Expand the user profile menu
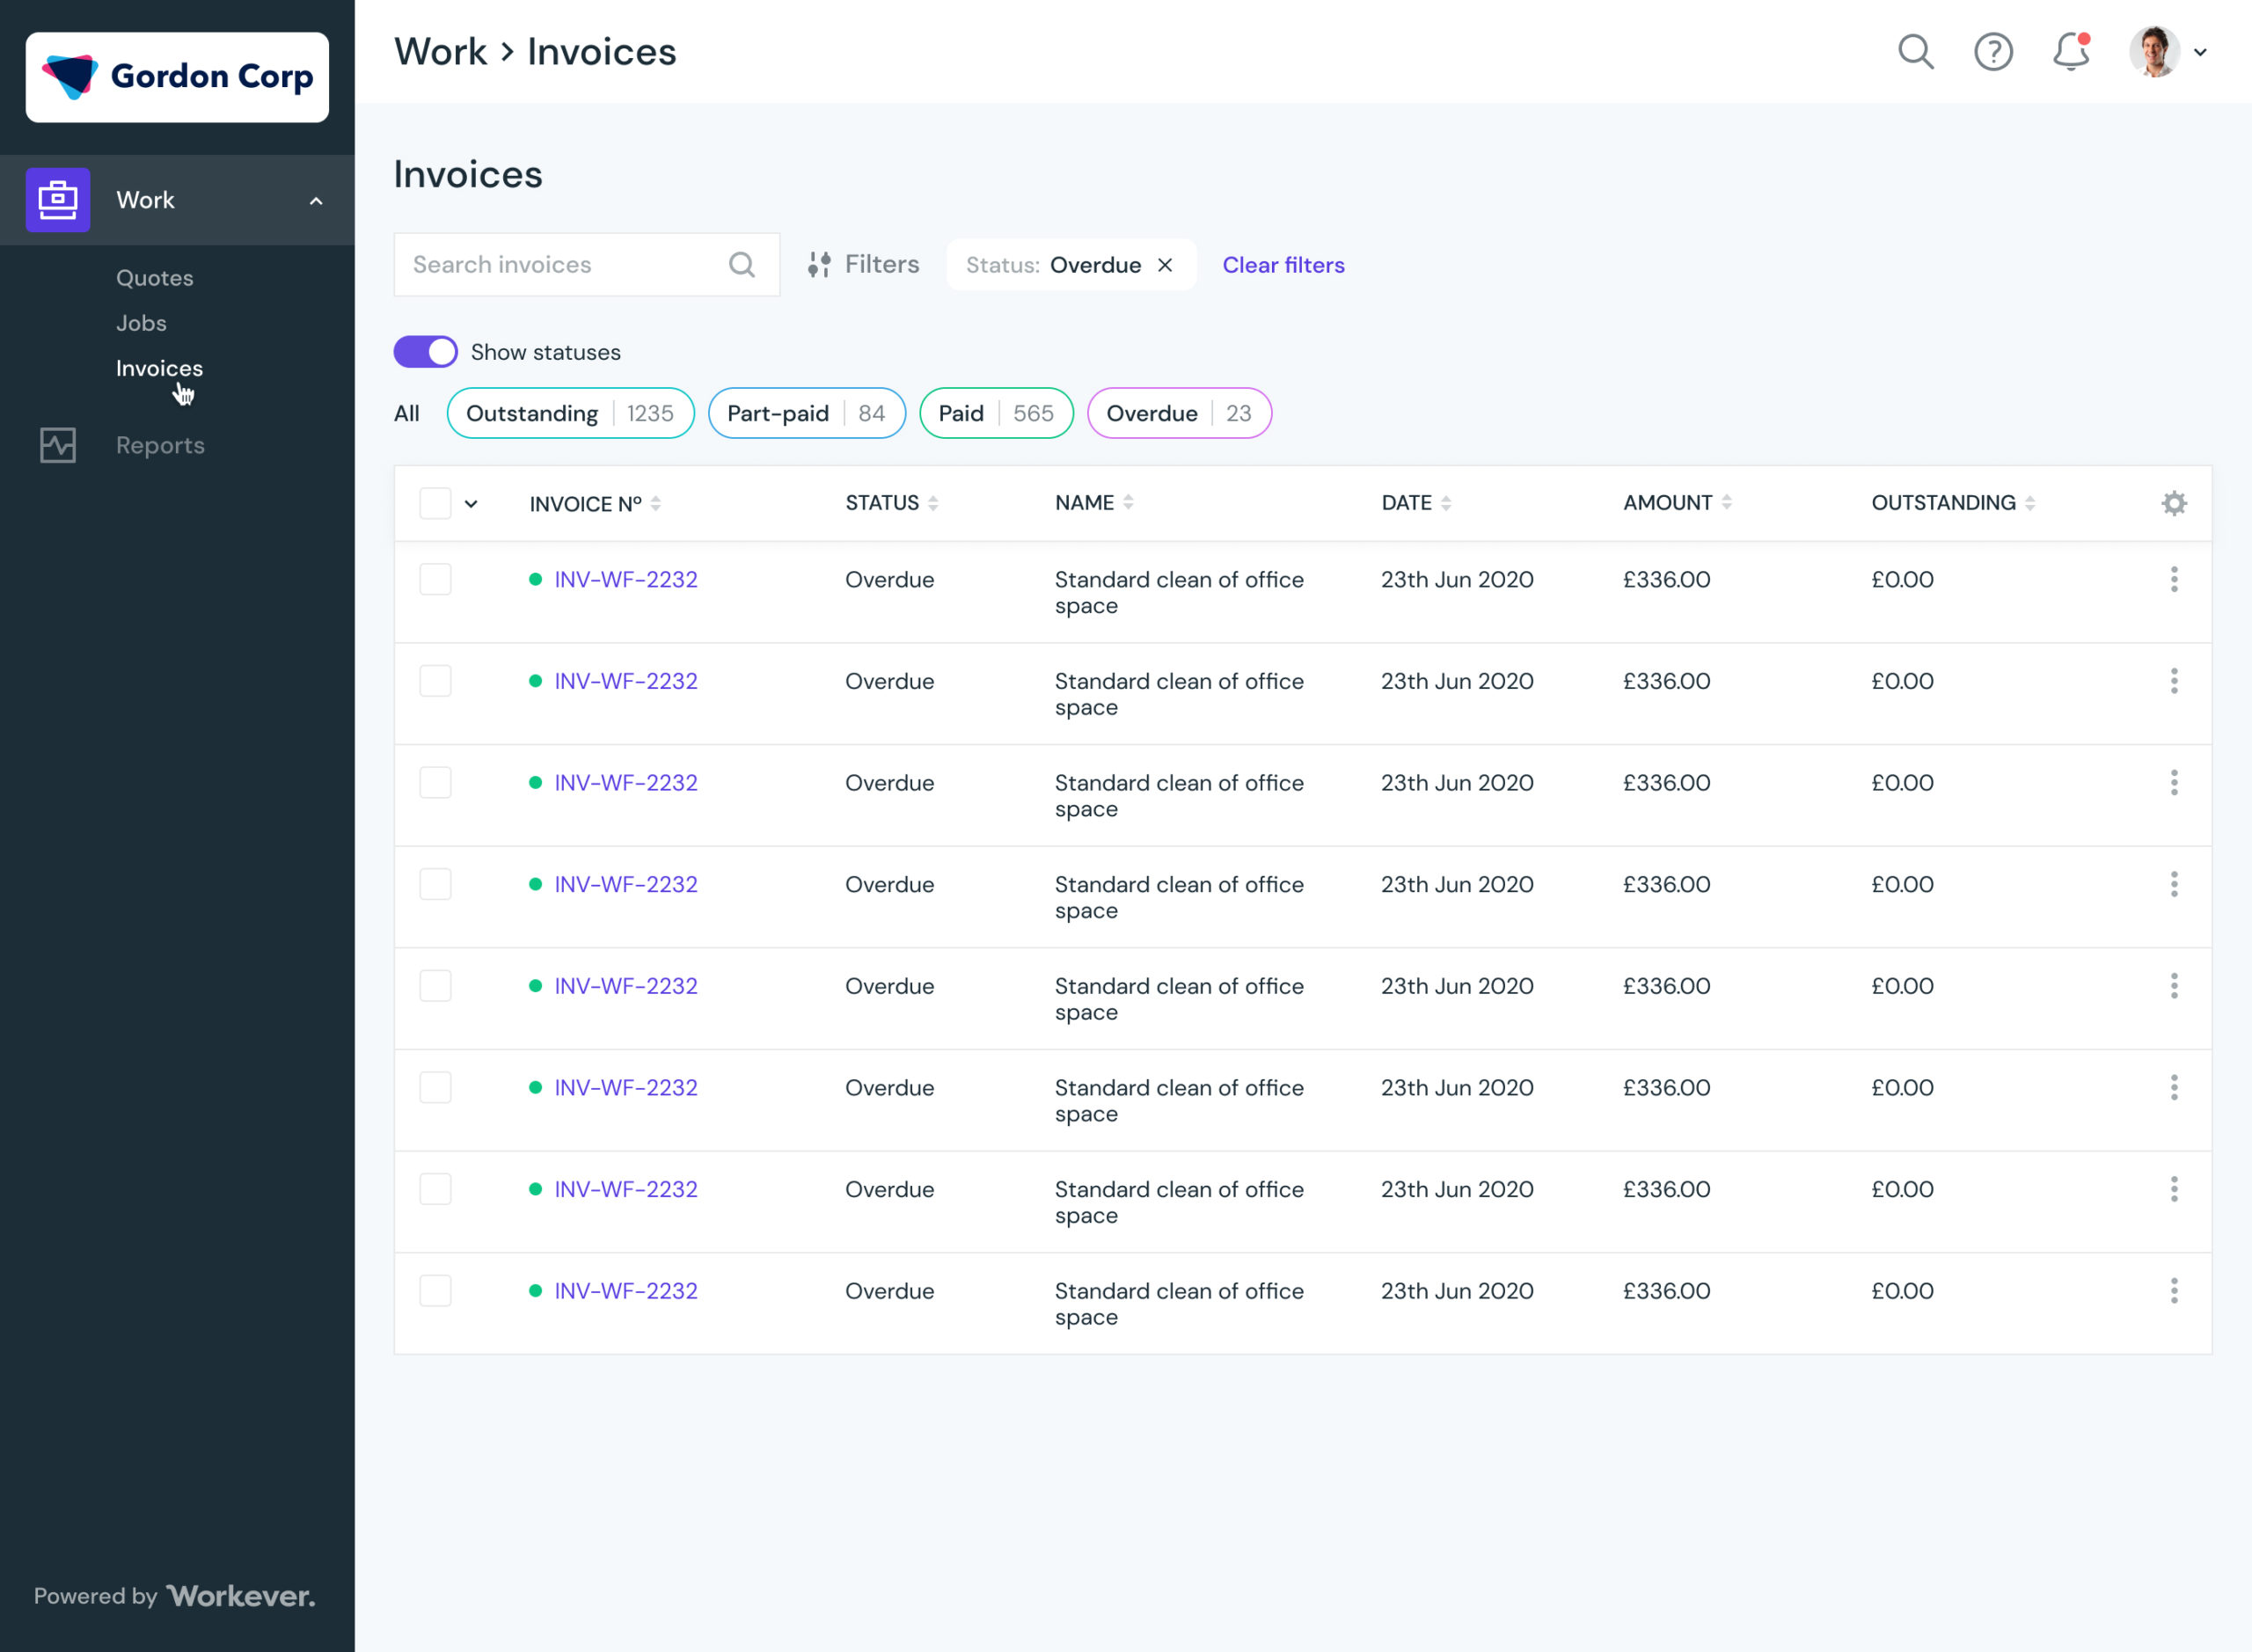This screenshot has width=2252, height=1652. point(2201,51)
